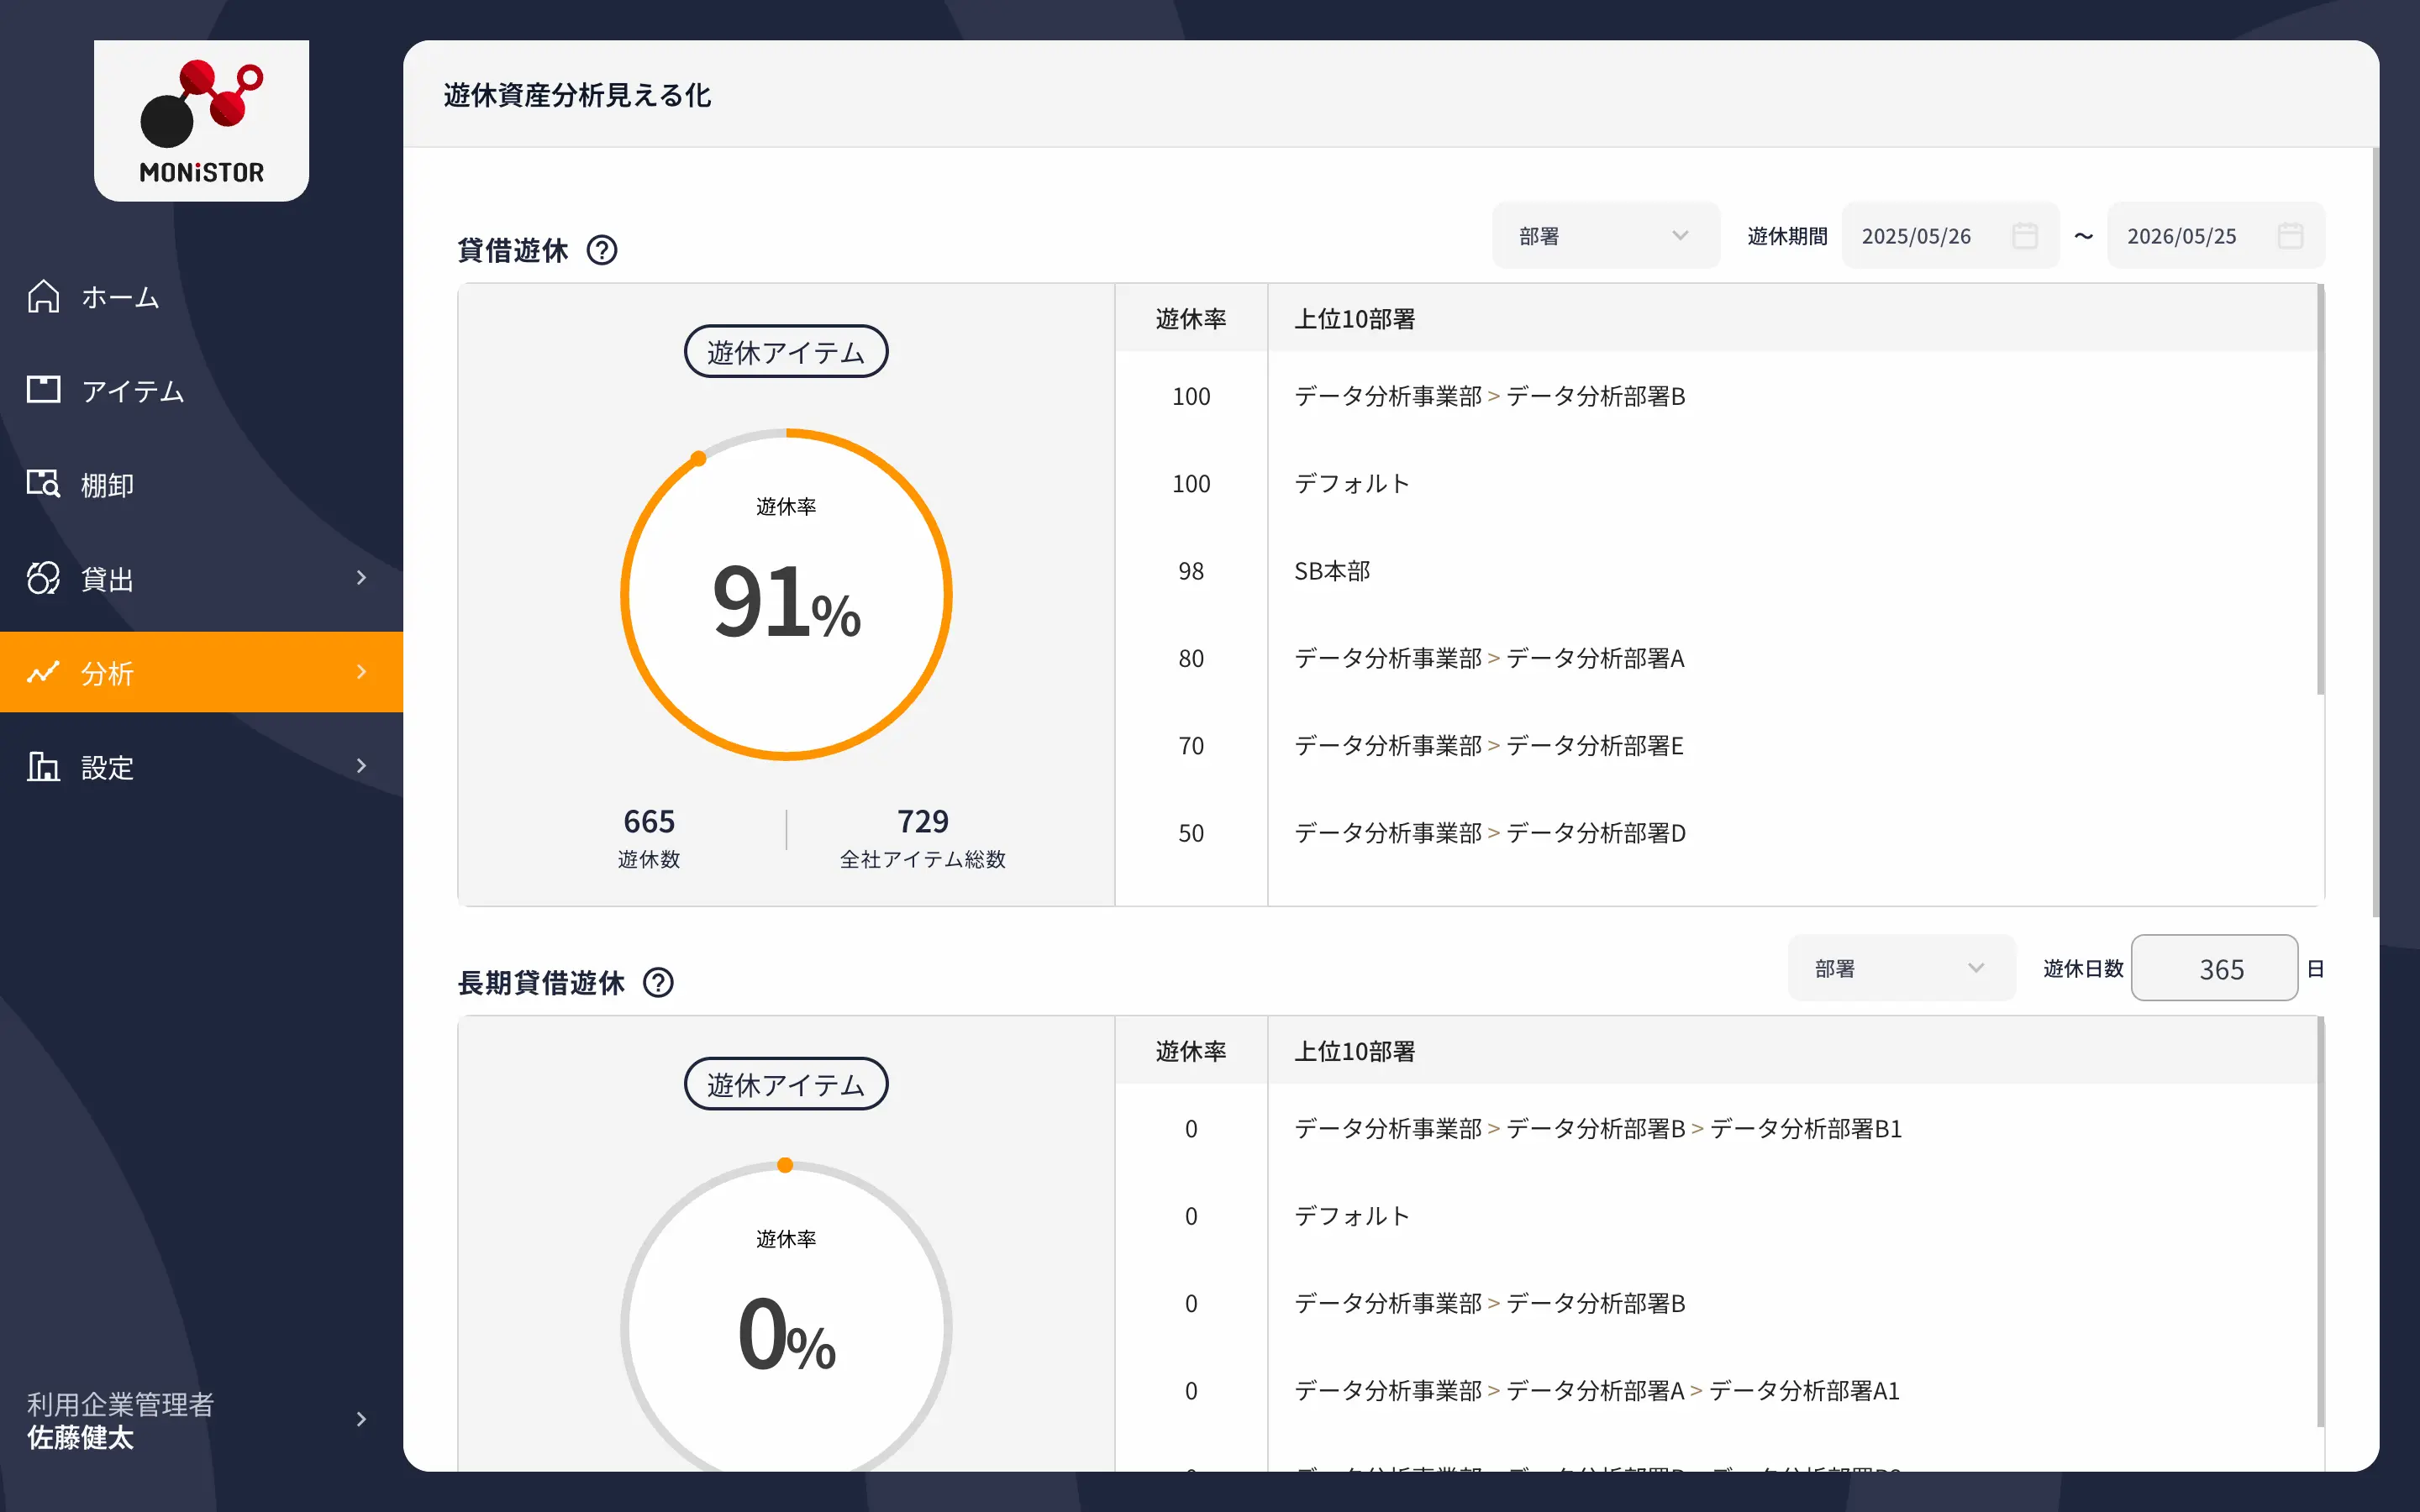Select 設定 menu entry

pyautogui.click(x=201, y=767)
